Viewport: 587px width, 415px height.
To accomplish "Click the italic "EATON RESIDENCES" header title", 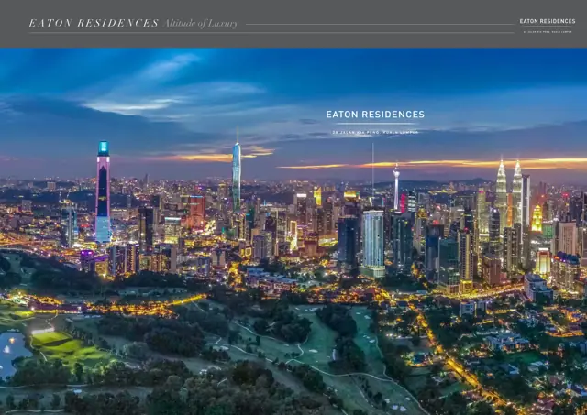I will 94,23.
